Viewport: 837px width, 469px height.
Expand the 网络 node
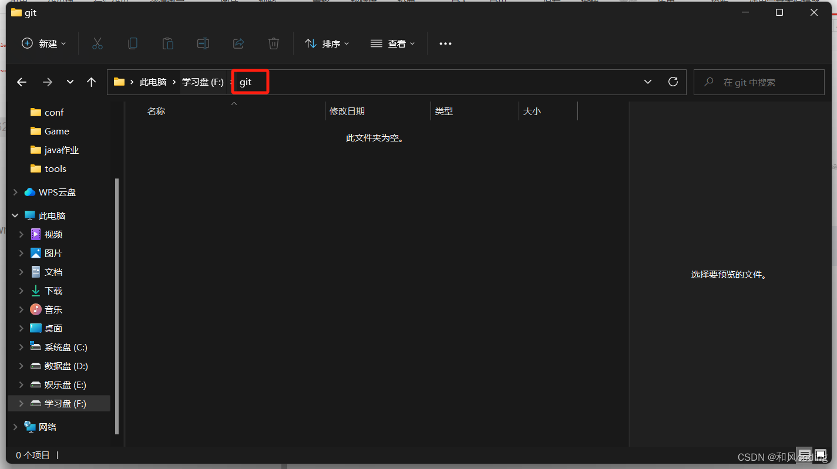(15, 427)
